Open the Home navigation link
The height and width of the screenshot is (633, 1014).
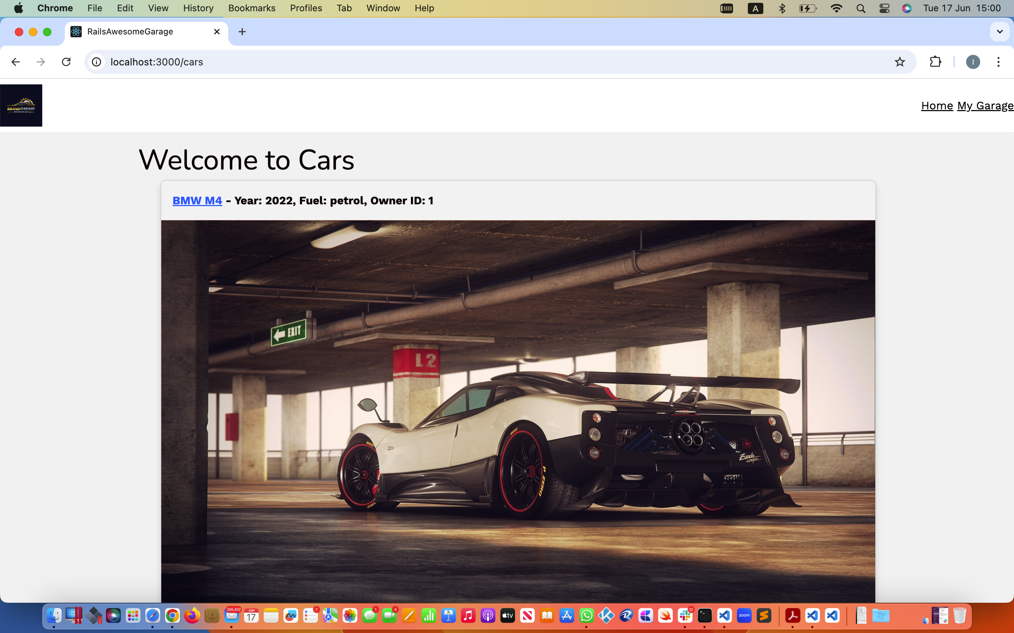pos(937,105)
